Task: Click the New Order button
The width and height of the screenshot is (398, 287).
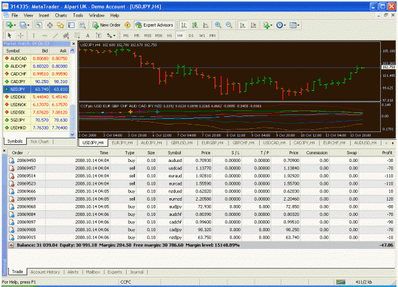Action: (106, 25)
